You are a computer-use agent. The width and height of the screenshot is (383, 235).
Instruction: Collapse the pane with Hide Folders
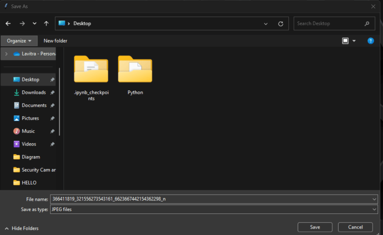[x=21, y=228]
